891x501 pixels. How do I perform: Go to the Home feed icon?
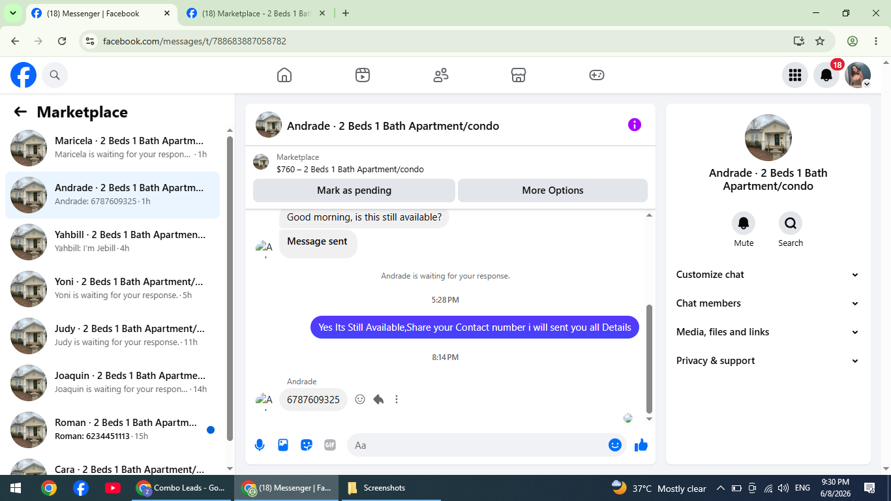pyautogui.click(x=284, y=75)
